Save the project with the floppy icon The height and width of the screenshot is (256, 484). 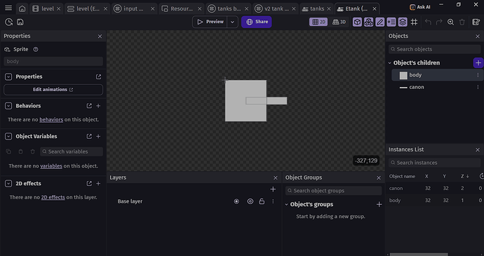[20, 22]
